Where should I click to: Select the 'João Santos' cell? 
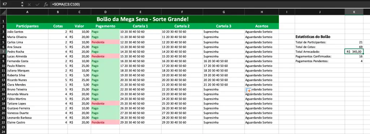(27, 32)
